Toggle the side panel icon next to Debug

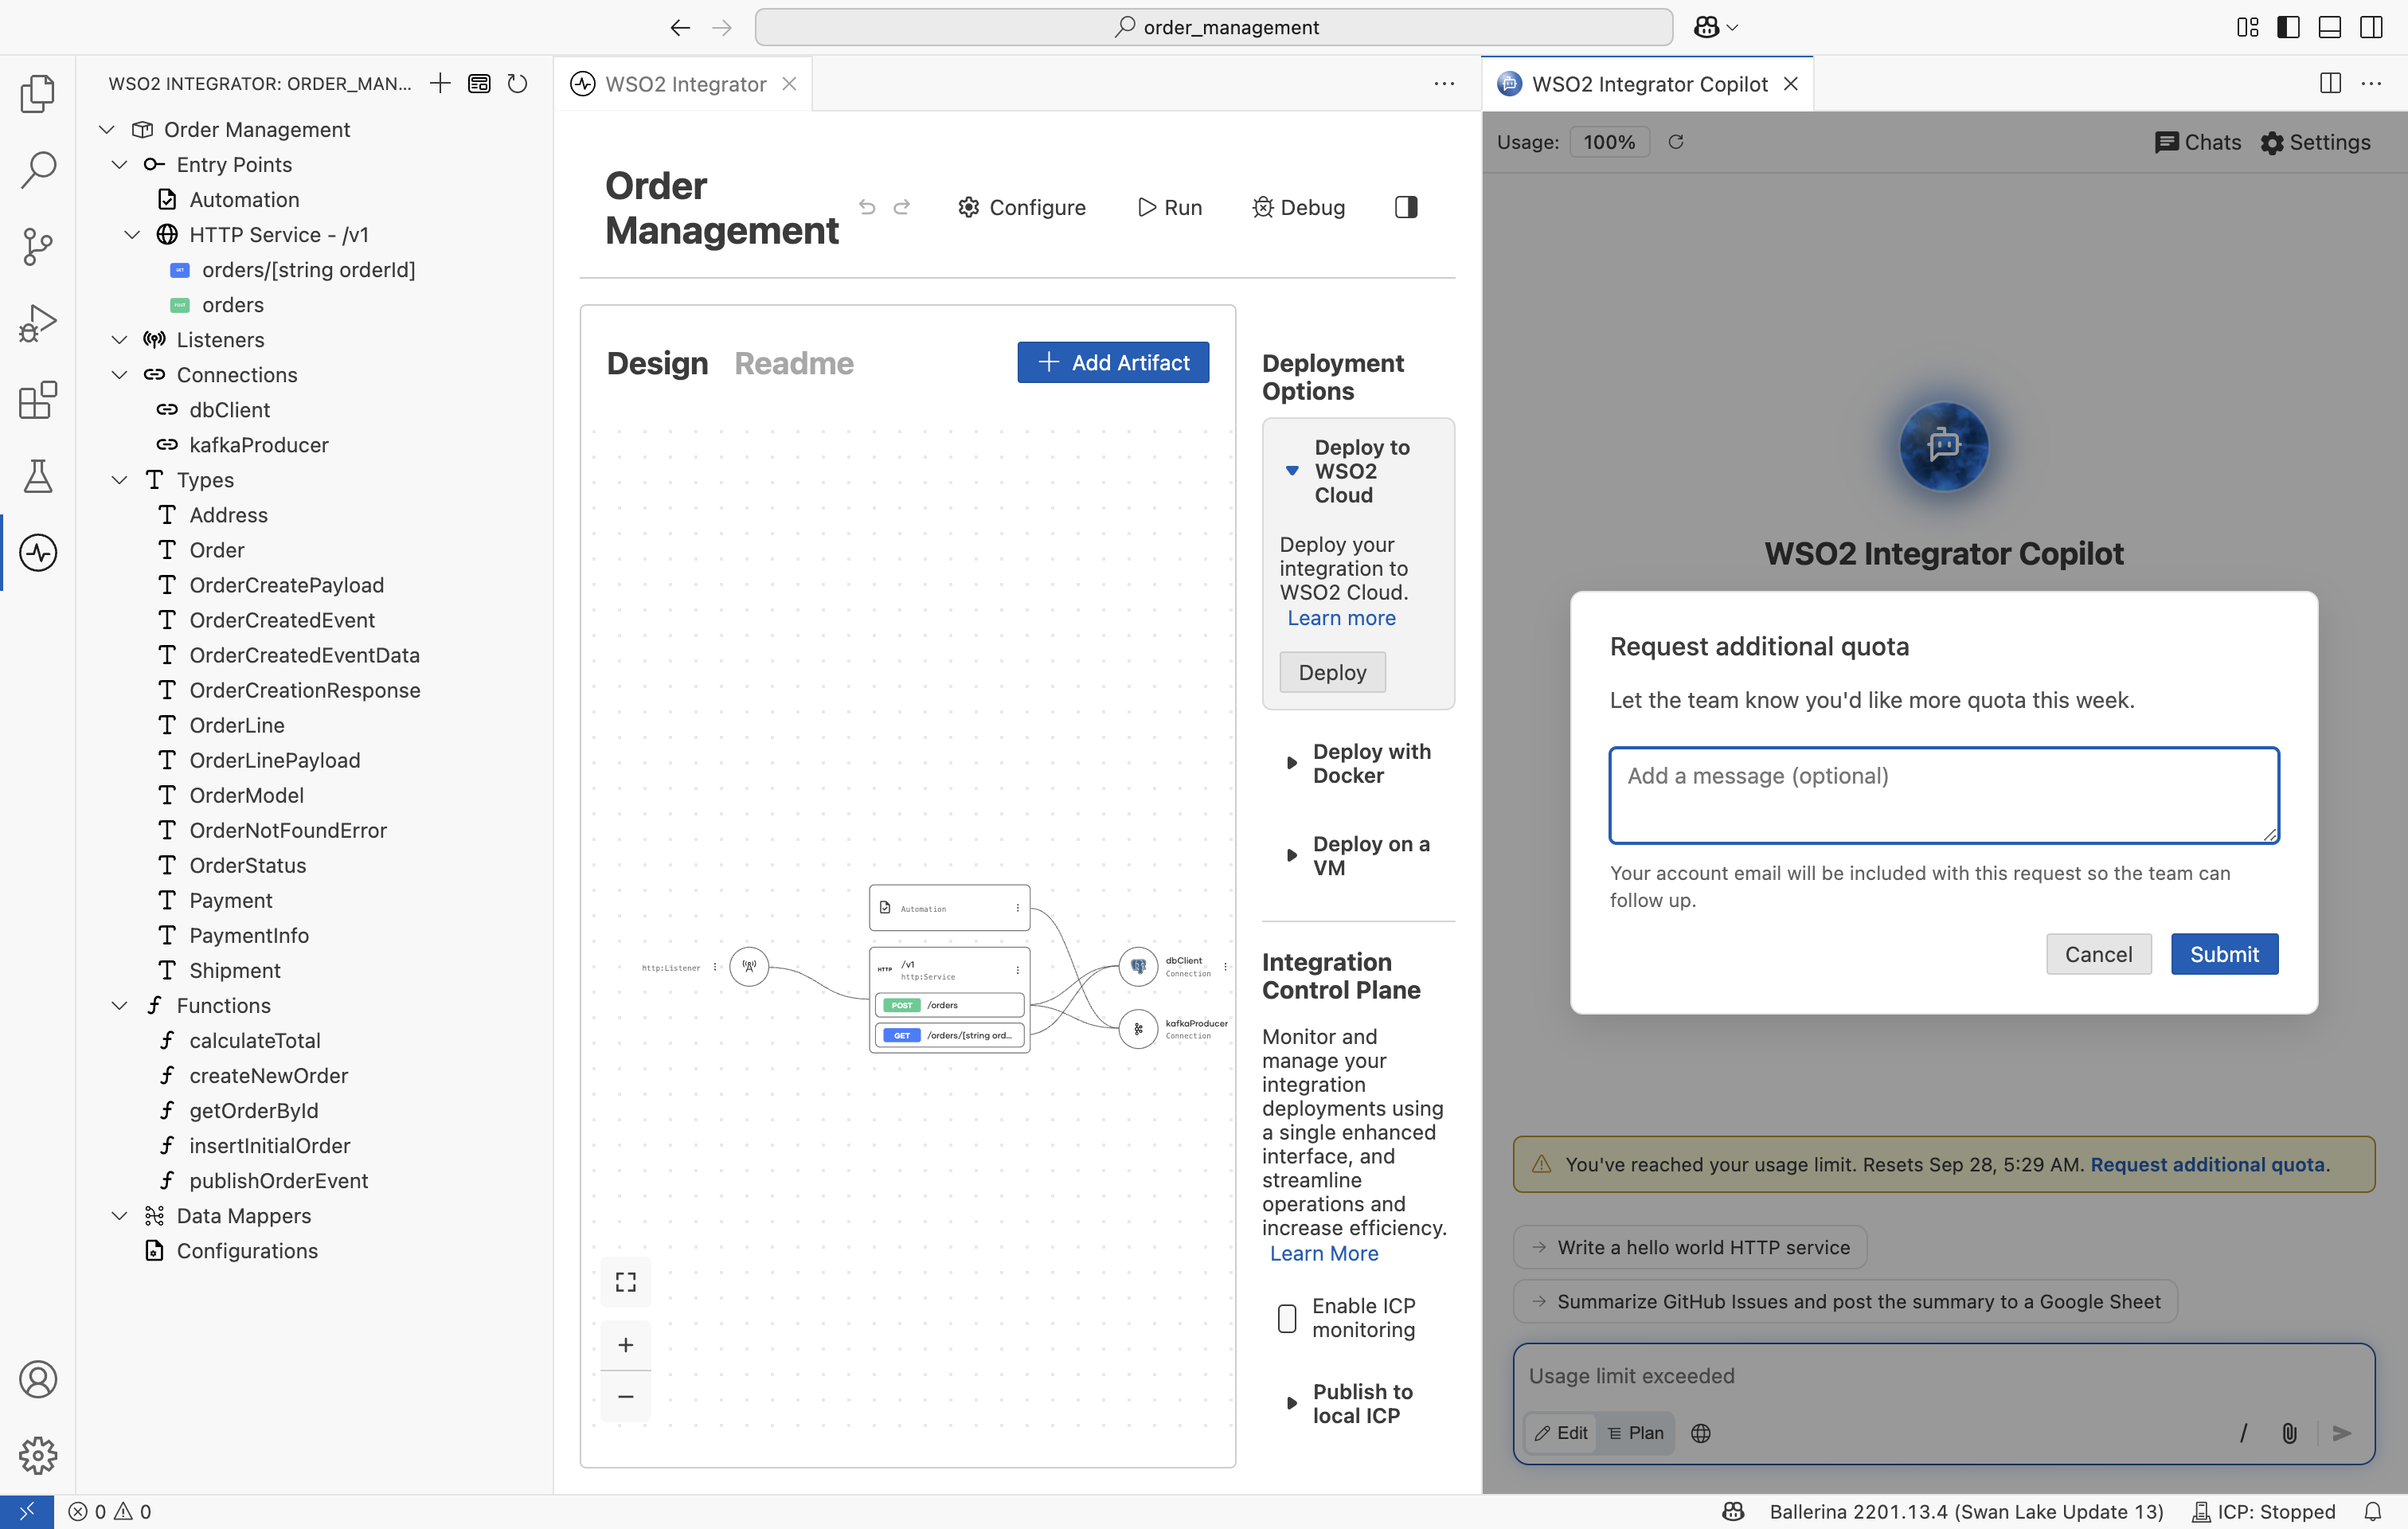coord(1406,207)
